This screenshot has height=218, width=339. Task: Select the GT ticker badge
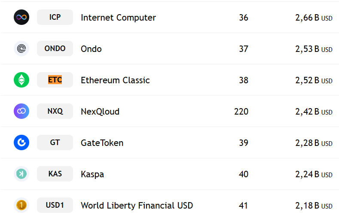[x=55, y=142]
